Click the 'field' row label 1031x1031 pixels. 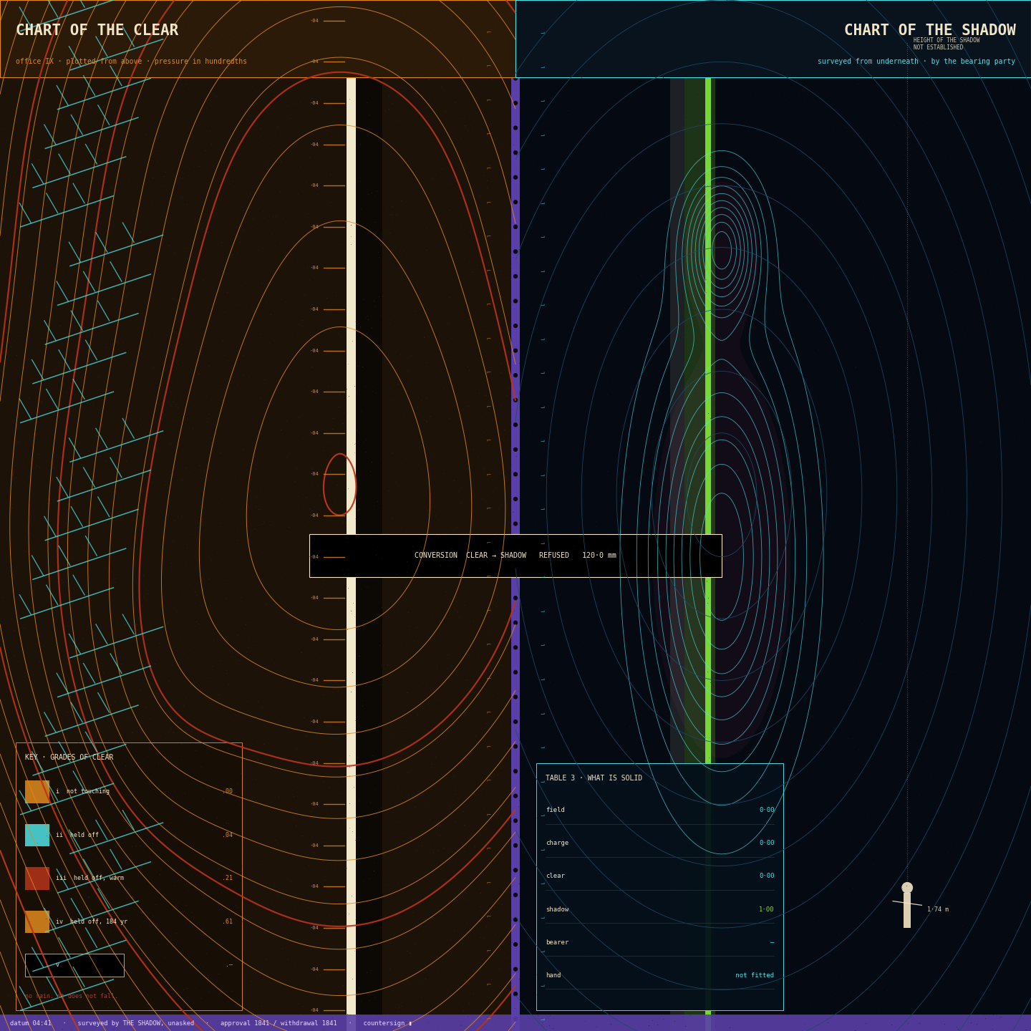click(555, 810)
